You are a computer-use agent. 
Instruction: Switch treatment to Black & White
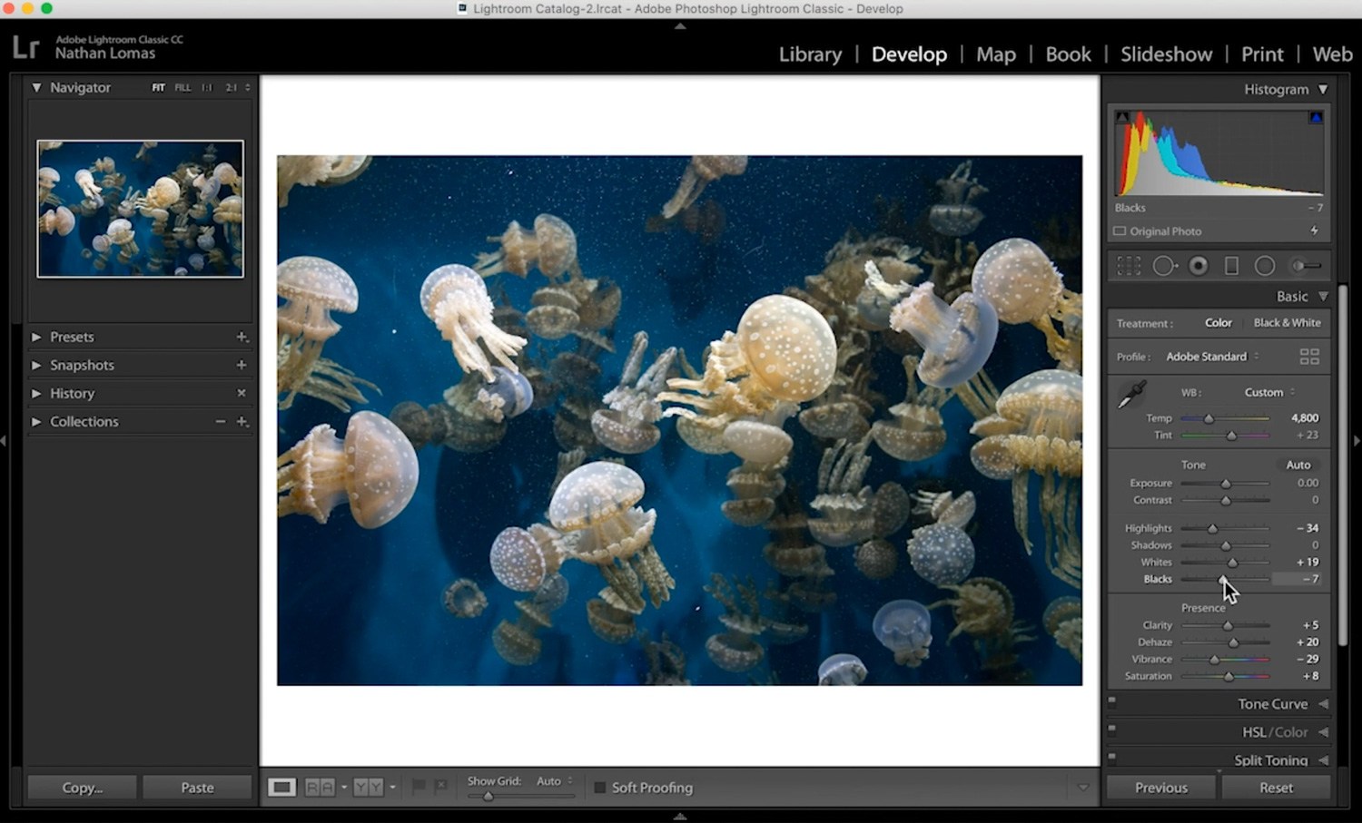[x=1287, y=322]
